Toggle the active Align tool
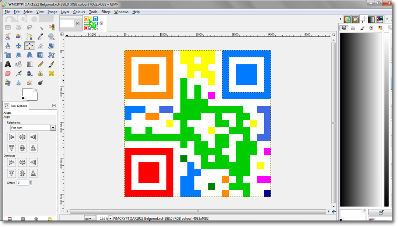398x227 pixels. pyautogui.click(x=29, y=46)
